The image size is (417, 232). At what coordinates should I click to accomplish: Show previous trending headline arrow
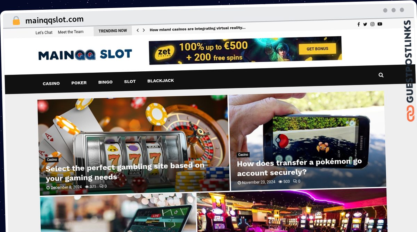pyautogui.click(x=138, y=30)
